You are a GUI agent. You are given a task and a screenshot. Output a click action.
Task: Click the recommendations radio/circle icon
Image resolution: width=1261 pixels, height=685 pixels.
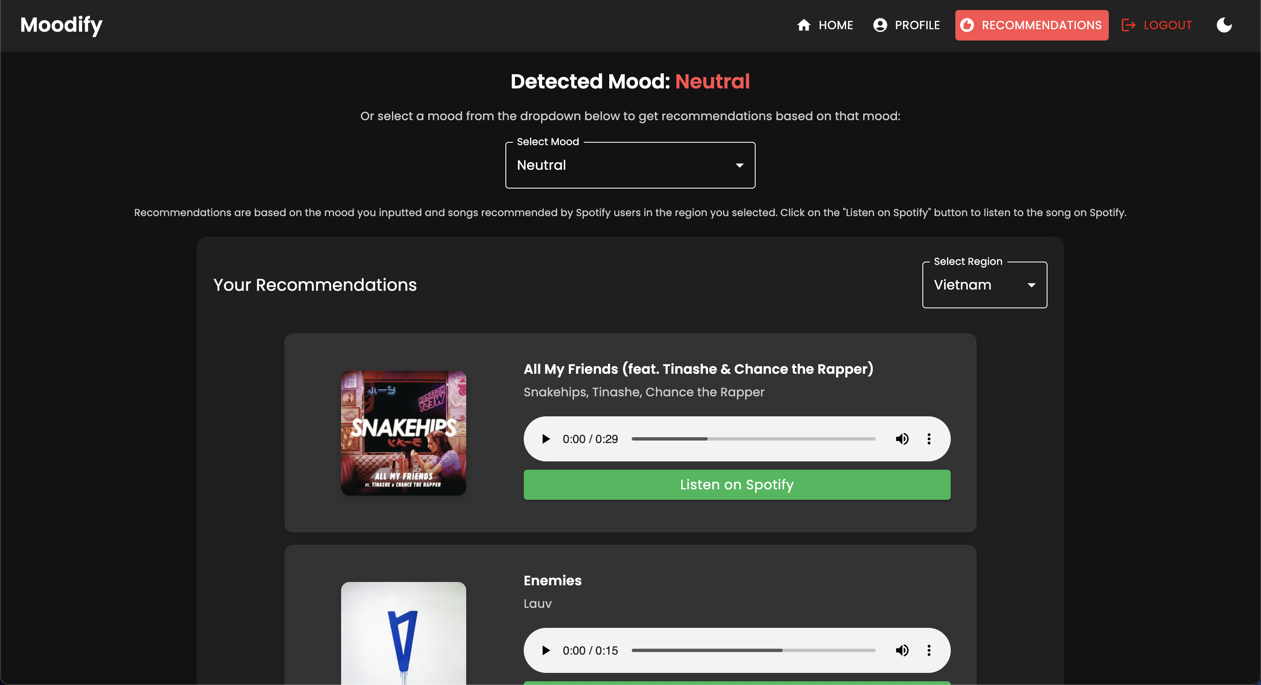pos(969,25)
